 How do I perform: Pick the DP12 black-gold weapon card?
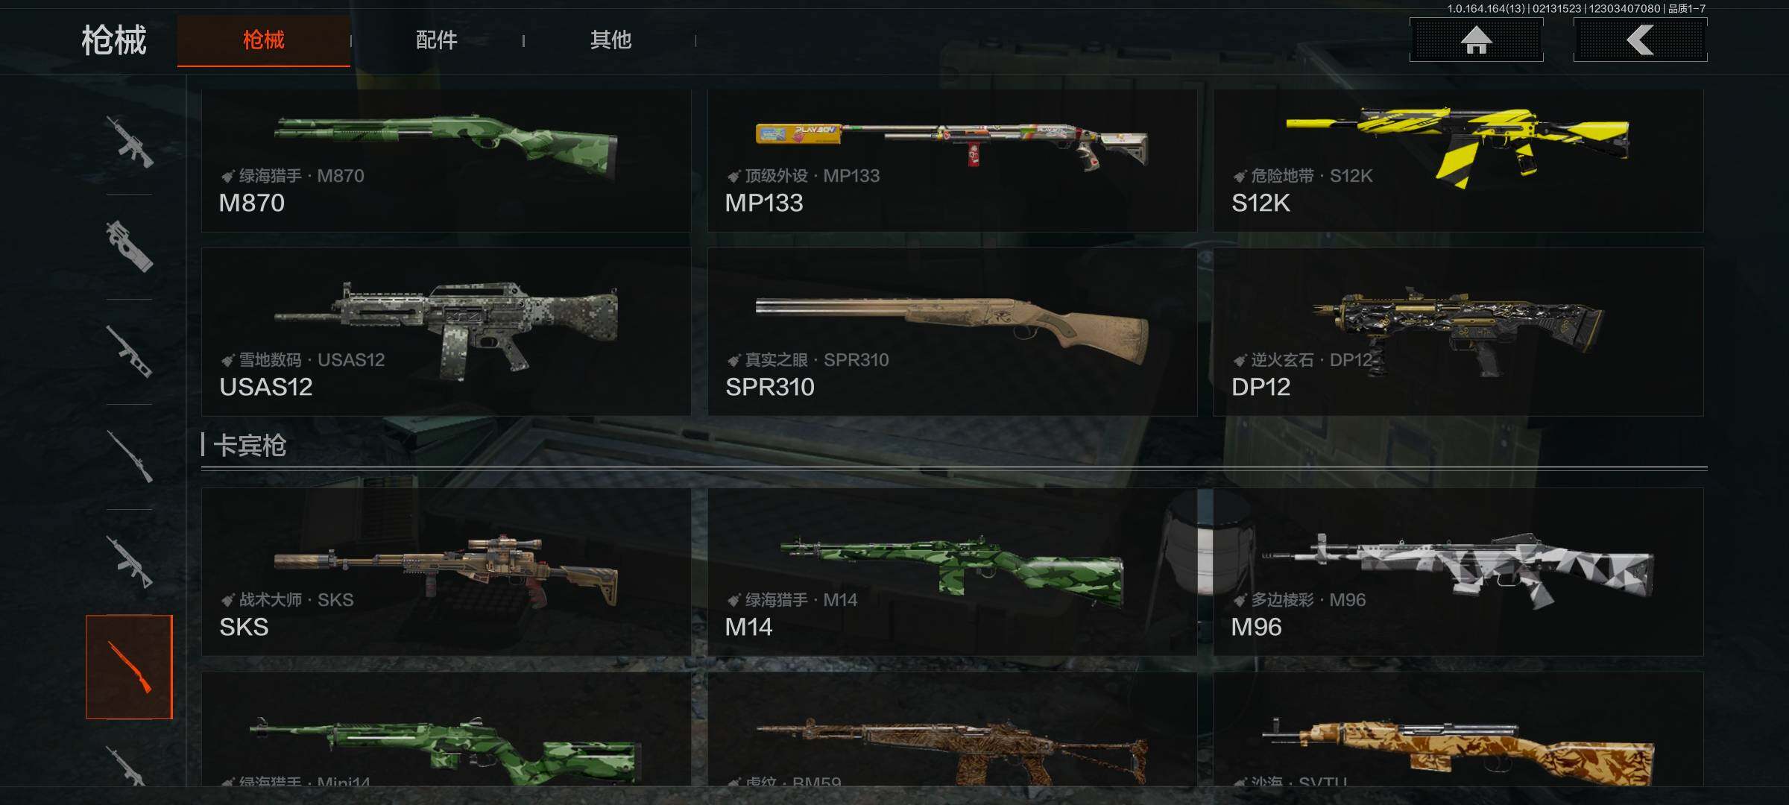pos(1458,332)
